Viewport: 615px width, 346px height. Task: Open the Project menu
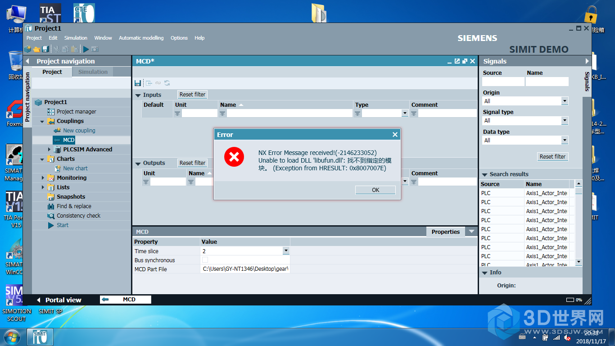tap(34, 38)
